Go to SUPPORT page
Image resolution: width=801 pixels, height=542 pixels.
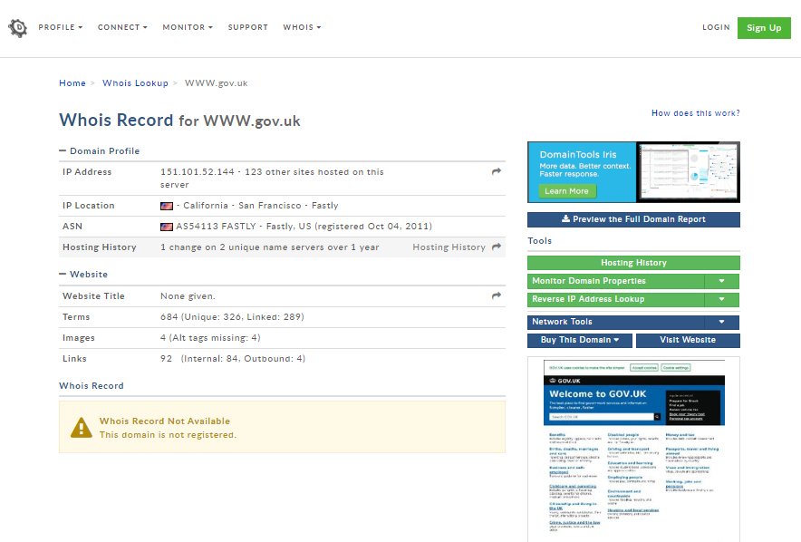[247, 27]
